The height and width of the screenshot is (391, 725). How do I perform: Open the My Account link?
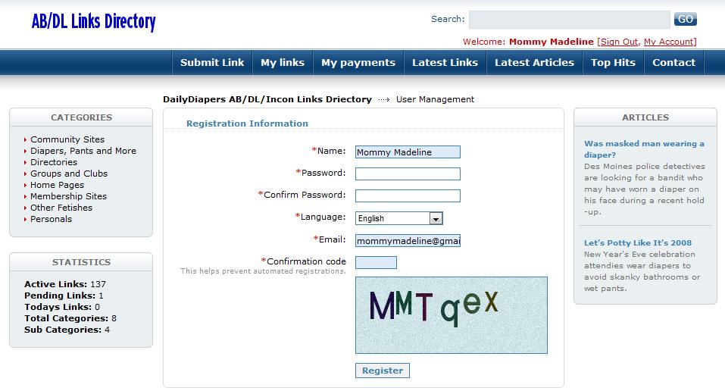[669, 42]
